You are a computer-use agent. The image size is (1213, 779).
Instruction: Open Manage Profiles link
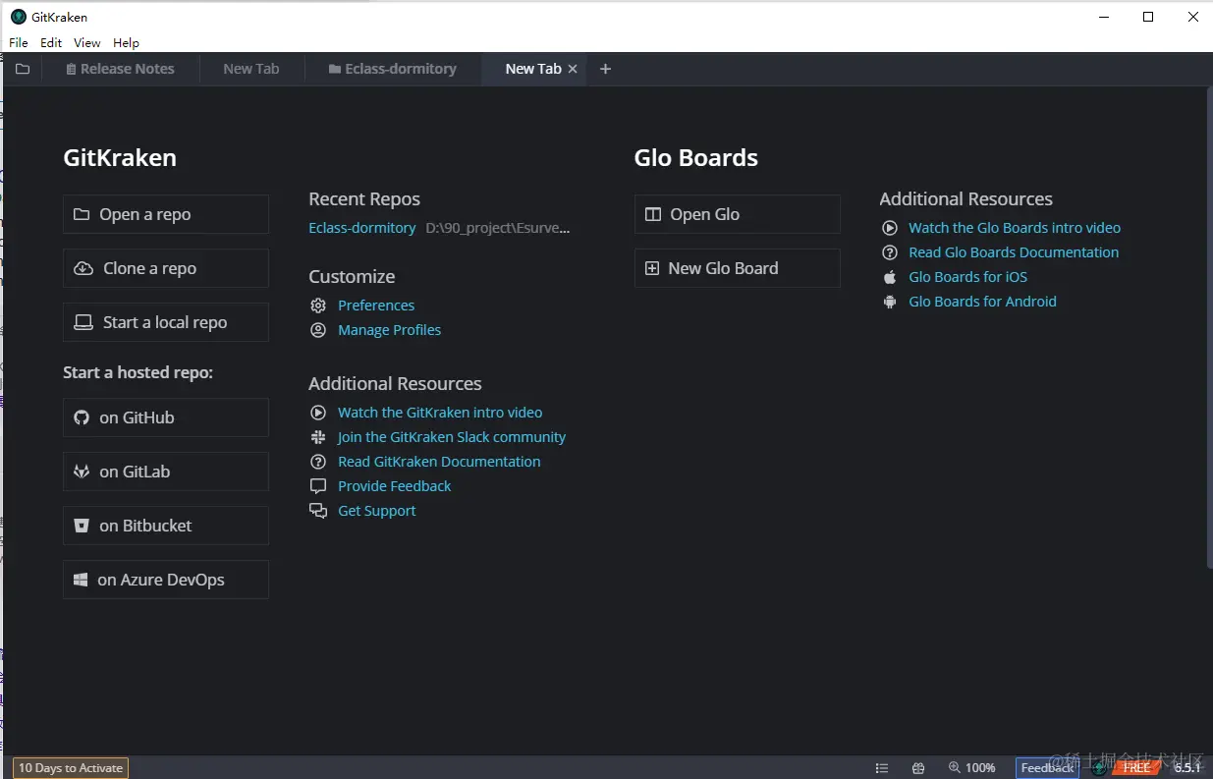(x=389, y=330)
